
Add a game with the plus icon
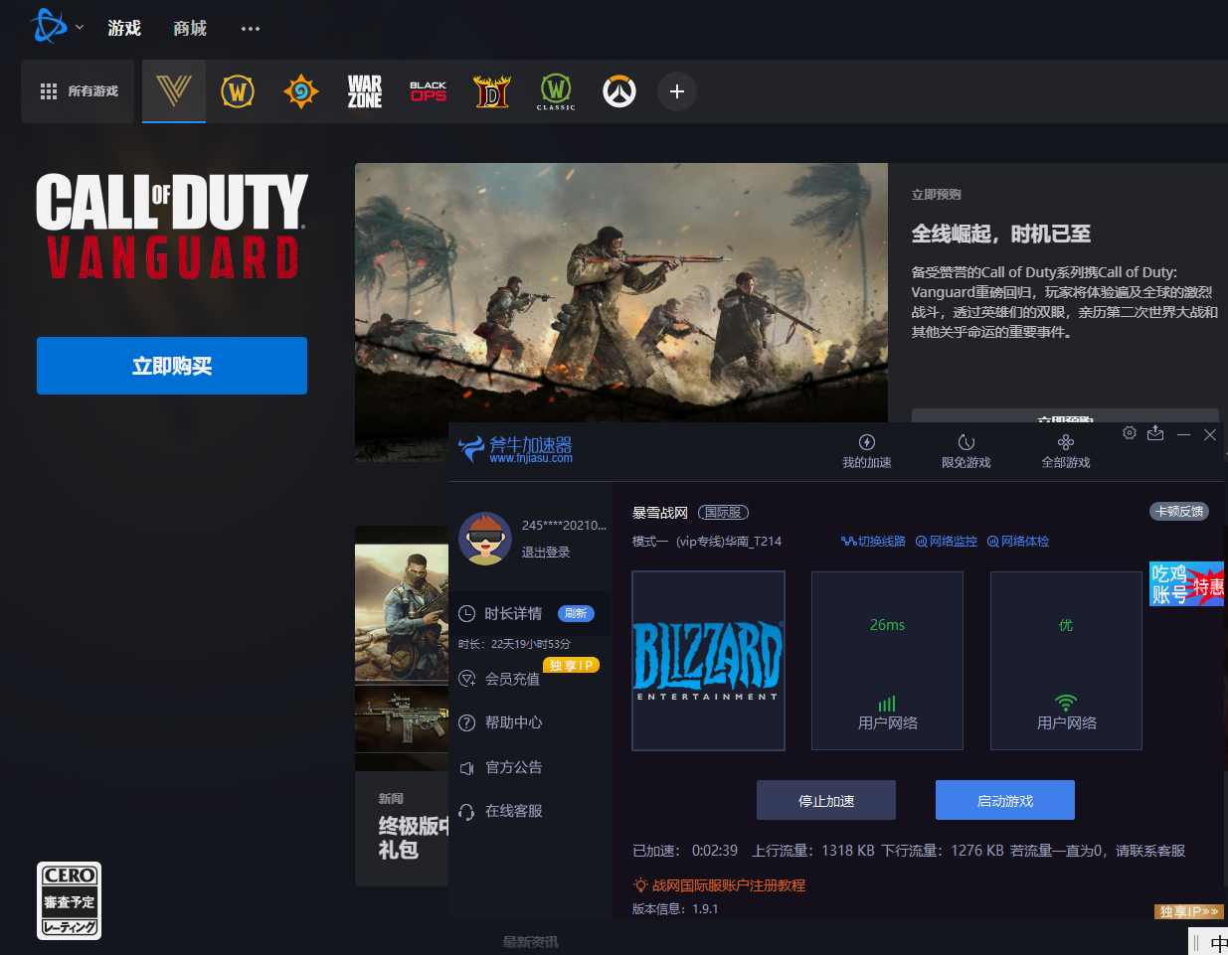pos(677,91)
